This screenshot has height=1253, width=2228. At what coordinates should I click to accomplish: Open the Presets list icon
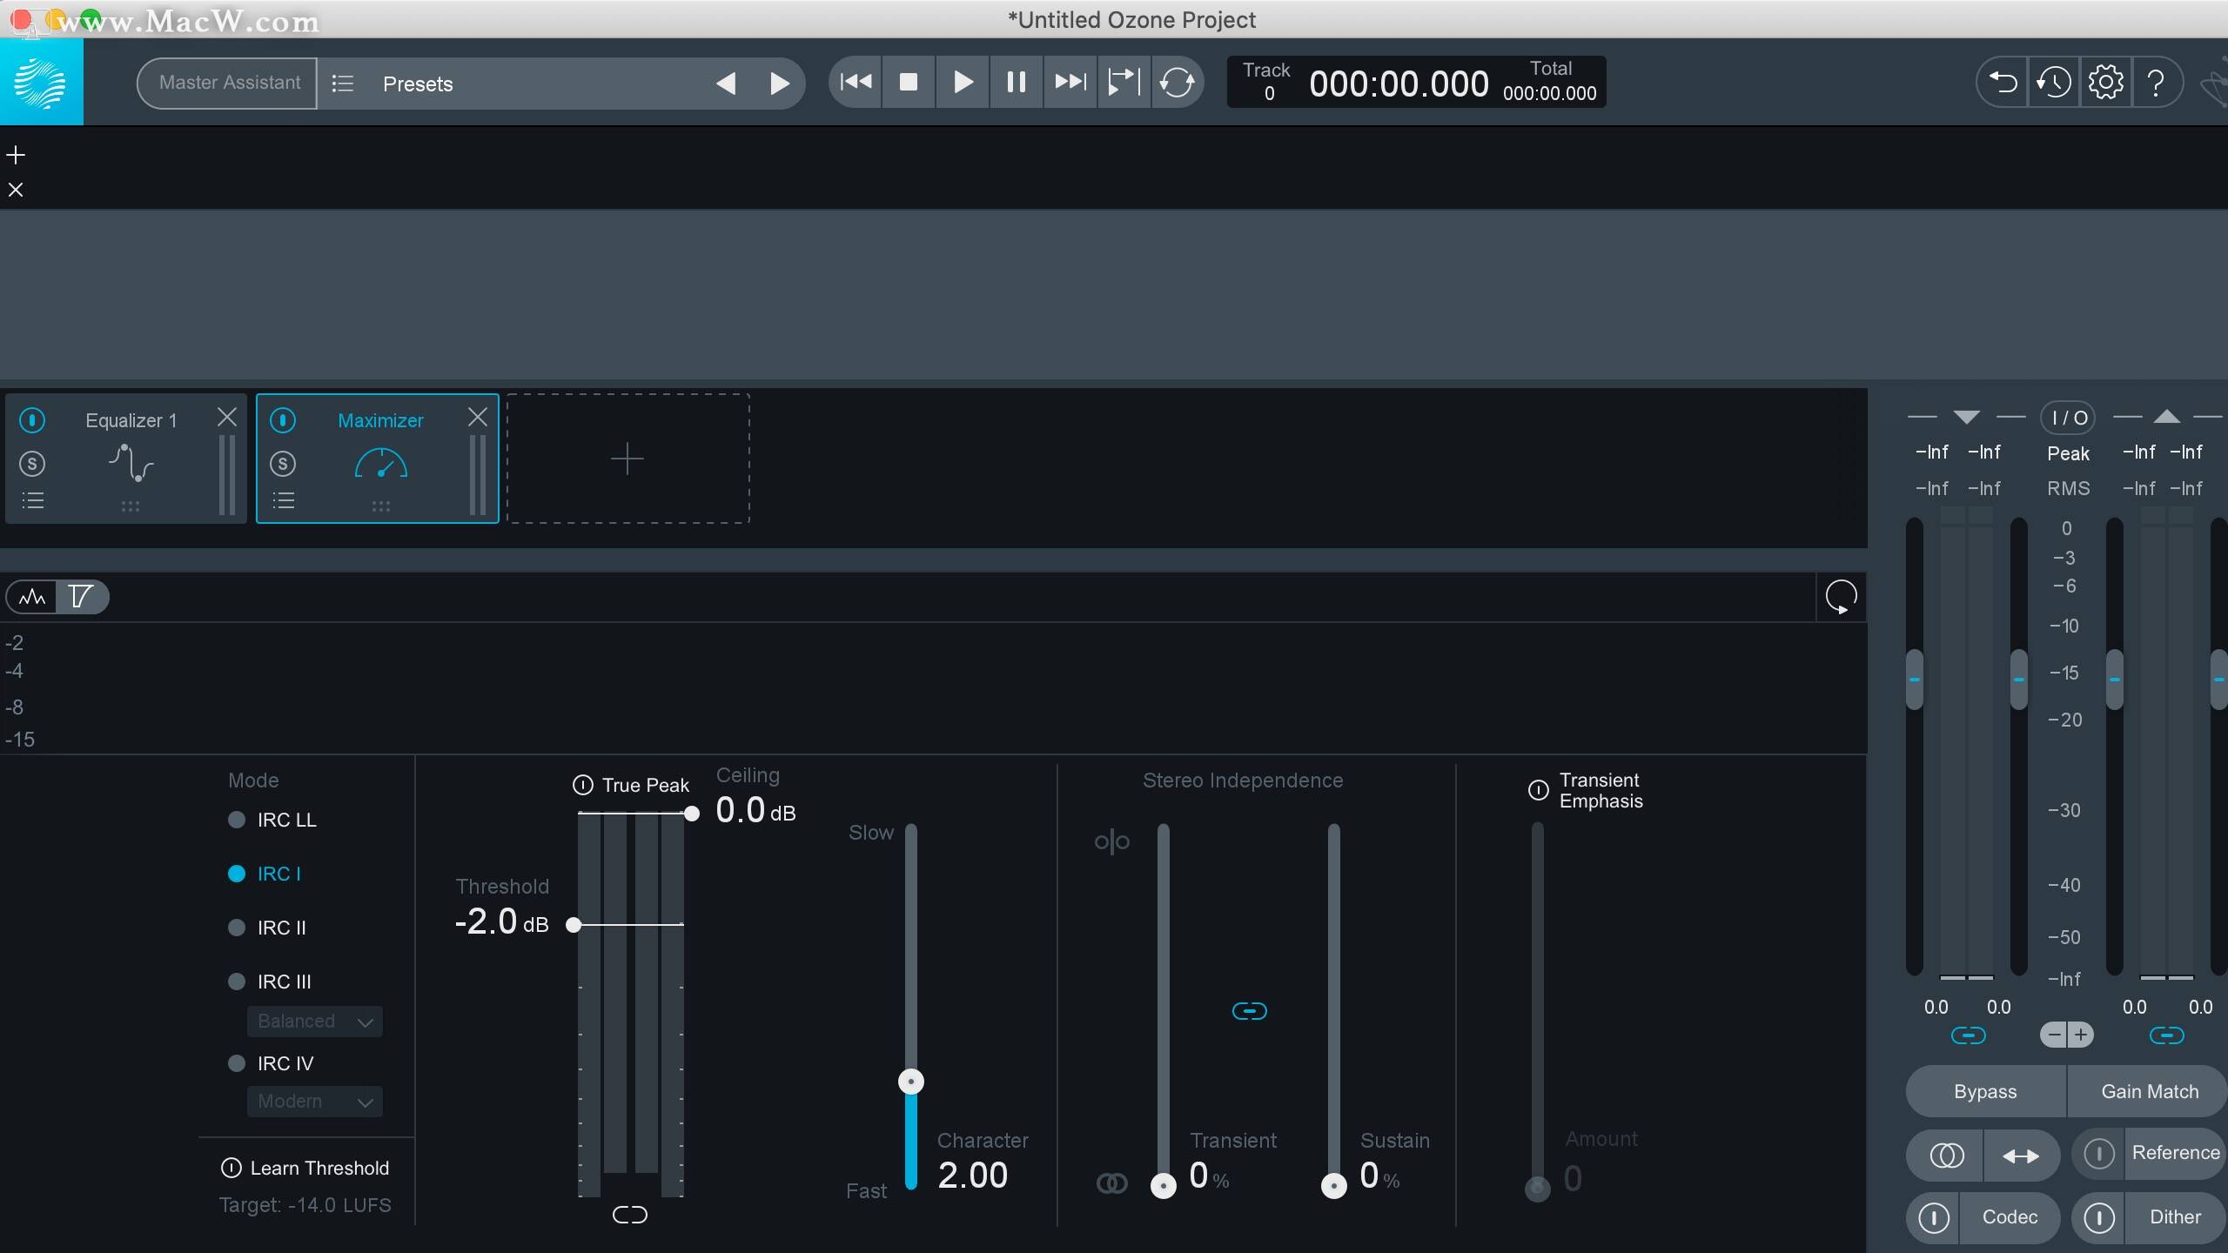click(x=343, y=84)
